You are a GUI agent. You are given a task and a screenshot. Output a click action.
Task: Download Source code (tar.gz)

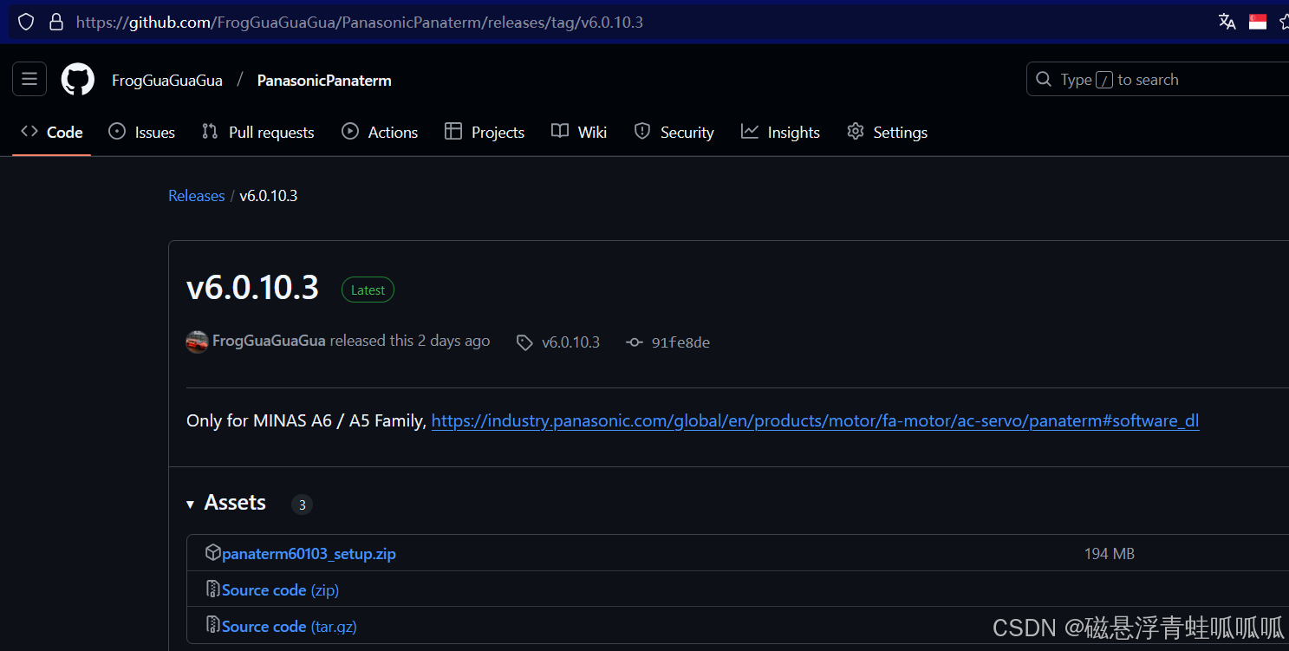pos(290,626)
